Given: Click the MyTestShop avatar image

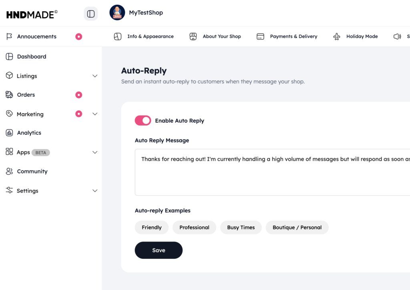Looking at the screenshot, I should pos(117,13).
